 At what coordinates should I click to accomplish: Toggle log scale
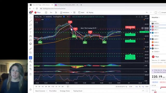point(143,87)
